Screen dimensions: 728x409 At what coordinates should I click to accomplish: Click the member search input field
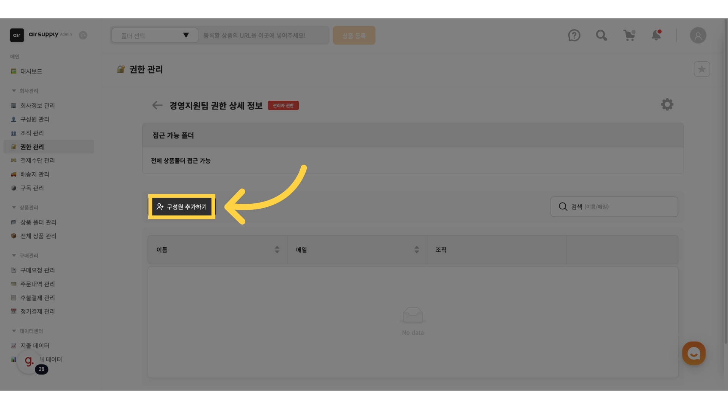[x=622, y=207]
